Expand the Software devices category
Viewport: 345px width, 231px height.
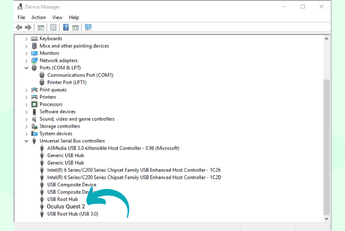(x=26, y=112)
